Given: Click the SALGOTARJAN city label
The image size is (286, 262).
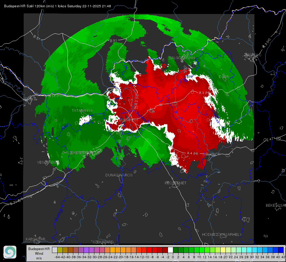Looking at the screenshot, I should pos(182,58).
